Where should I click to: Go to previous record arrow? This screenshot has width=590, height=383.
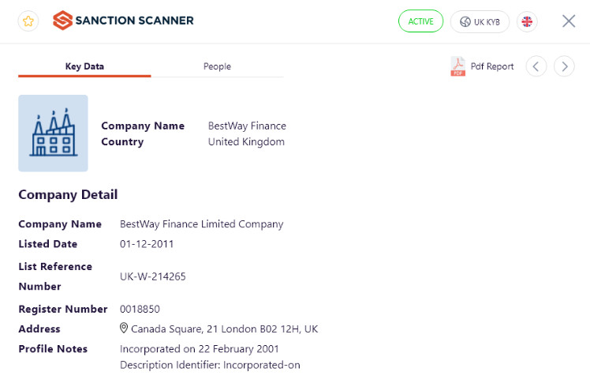click(536, 66)
